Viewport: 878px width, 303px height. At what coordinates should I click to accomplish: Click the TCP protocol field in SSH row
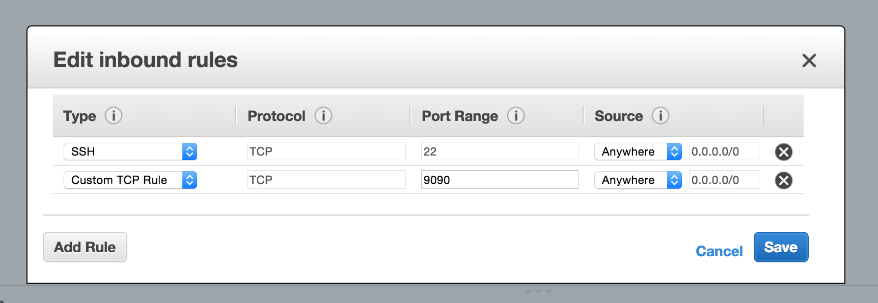click(326, 151)
